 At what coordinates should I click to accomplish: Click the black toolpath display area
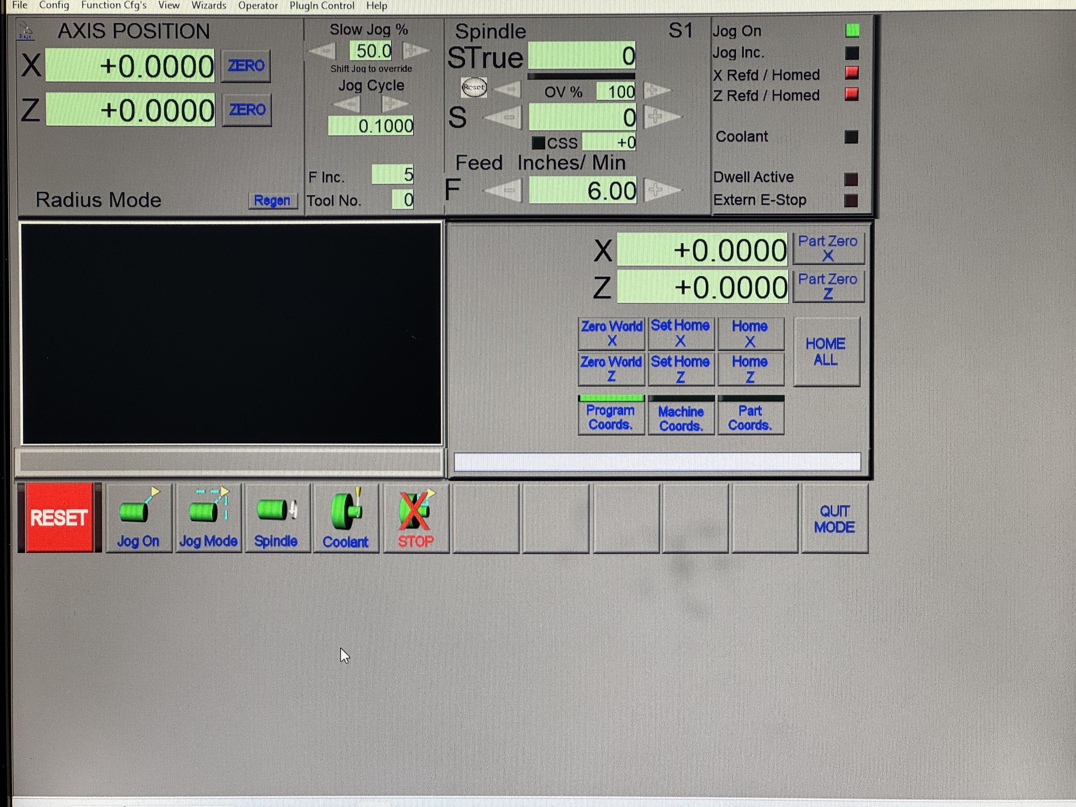(x=231, y=334)
